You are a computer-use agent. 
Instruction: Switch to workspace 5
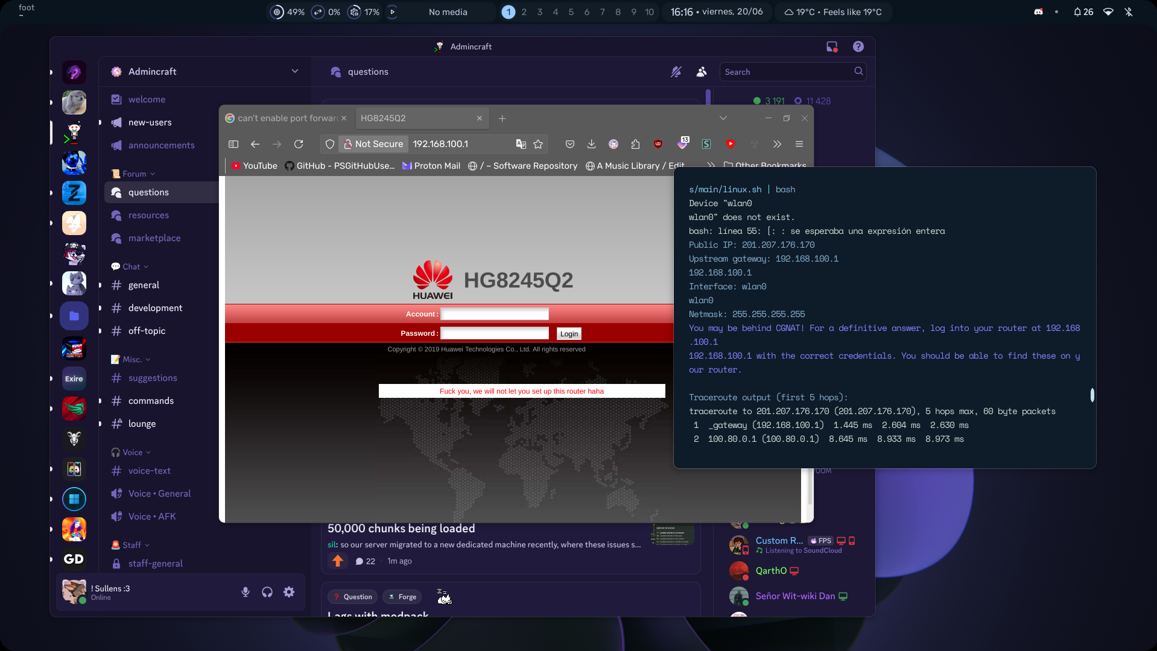coord(571,12)
